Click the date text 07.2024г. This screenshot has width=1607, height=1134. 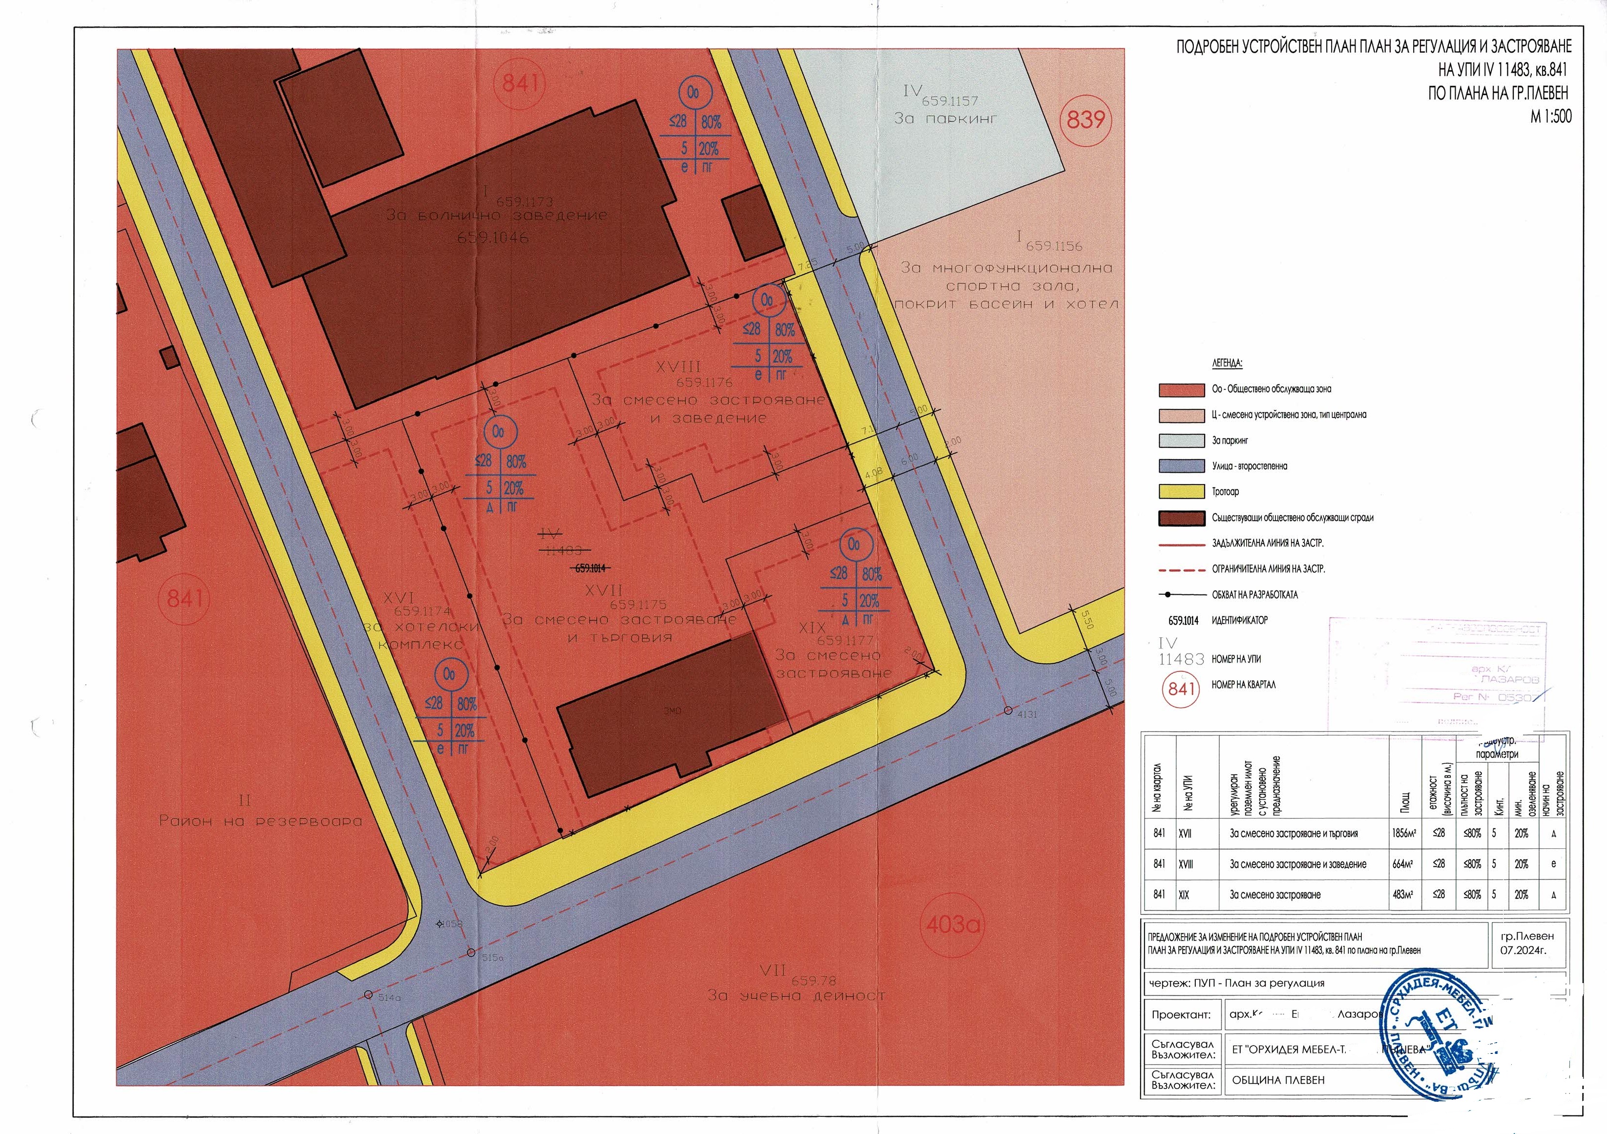[x=1523, y=950]
